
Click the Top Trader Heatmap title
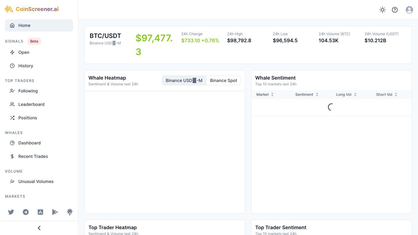pyautogui.click(x=113, y=227)
